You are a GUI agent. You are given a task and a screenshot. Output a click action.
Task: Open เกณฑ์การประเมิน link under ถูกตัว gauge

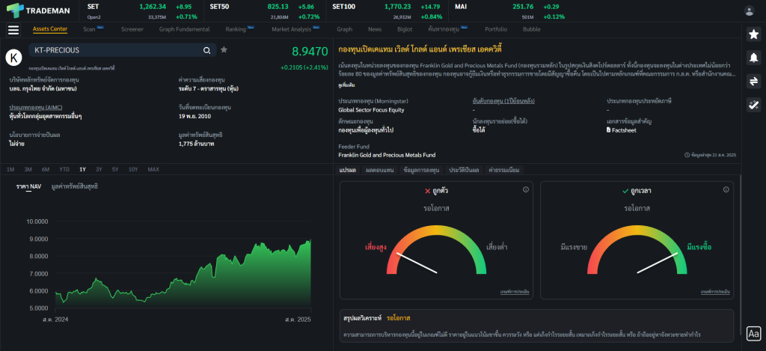click(515, 292)
